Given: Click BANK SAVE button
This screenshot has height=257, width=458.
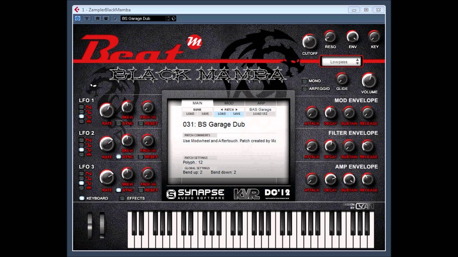Looking at the screenshot, I should (205, 114).
